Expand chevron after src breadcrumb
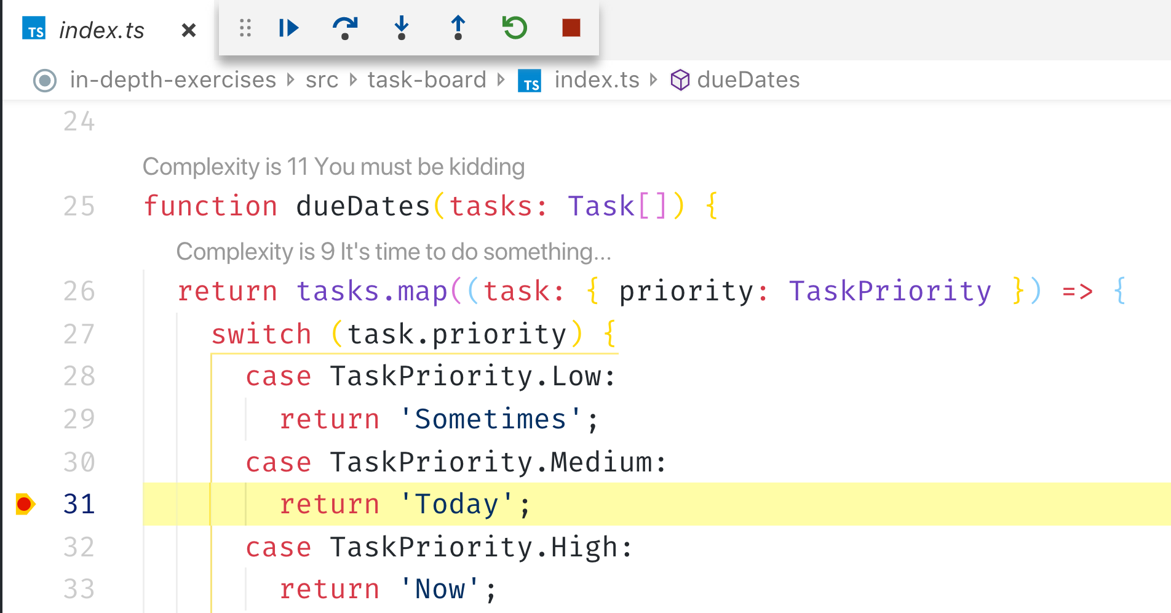The image size is (1171, 613). (353, 80)
